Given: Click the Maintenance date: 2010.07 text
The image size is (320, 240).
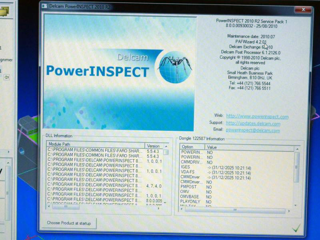Looking at the screenshot, I should tap(251, 36).
